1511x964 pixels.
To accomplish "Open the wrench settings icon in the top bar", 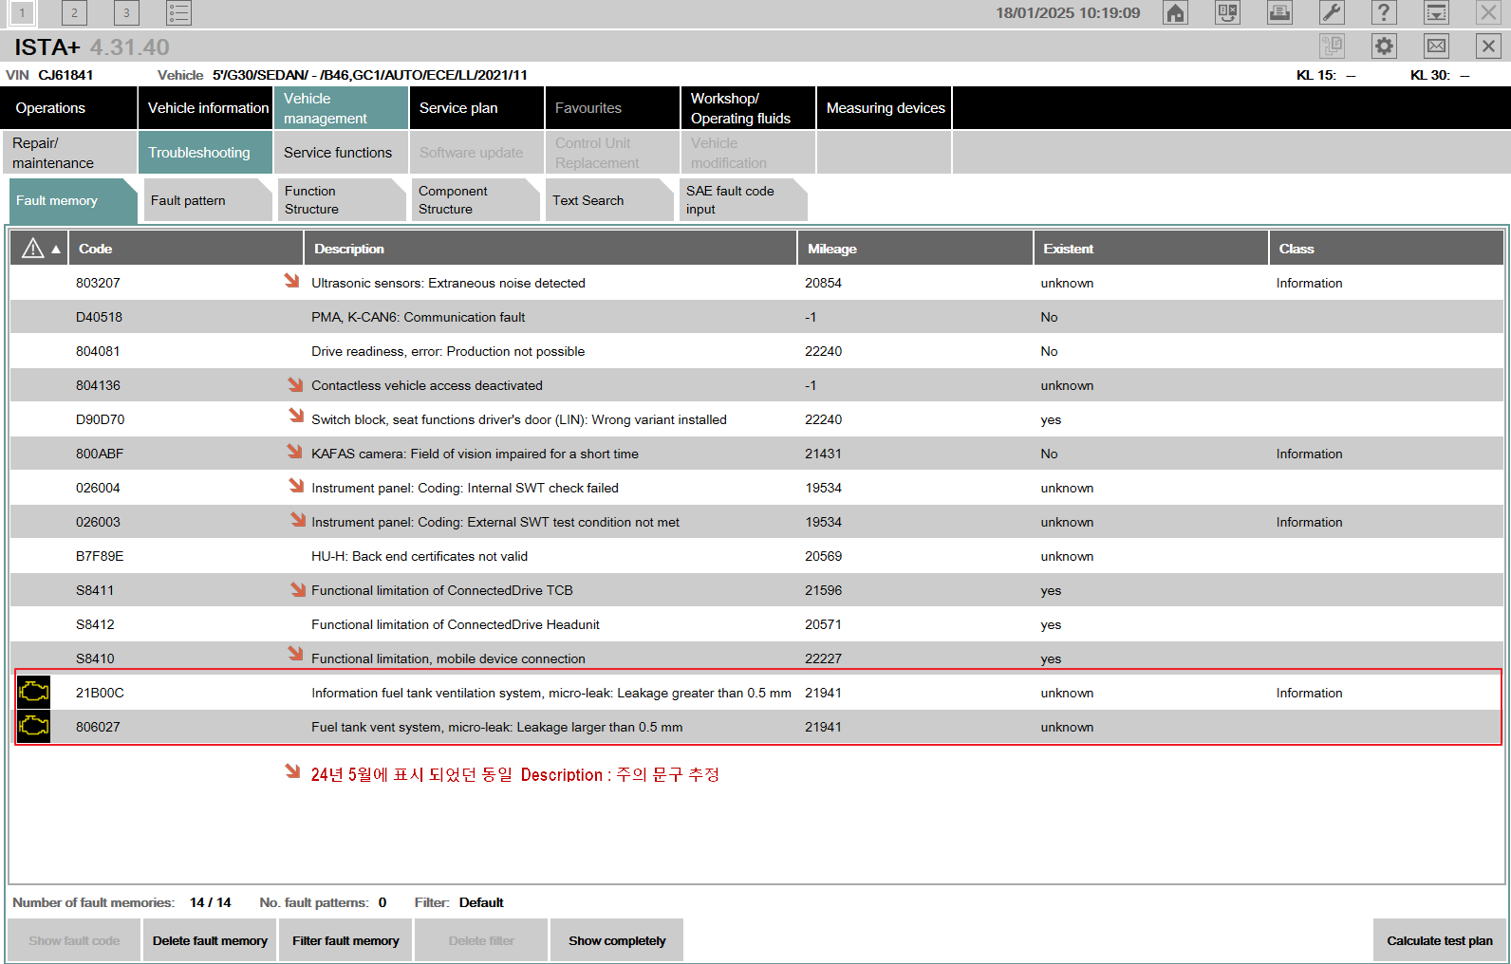I will [1332, 13].
